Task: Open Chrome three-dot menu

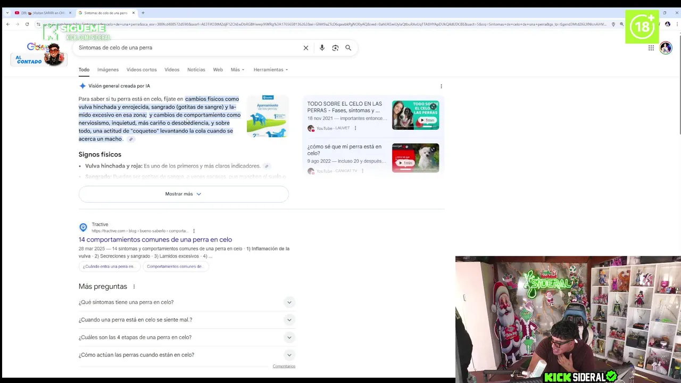Action: [677, 24]
